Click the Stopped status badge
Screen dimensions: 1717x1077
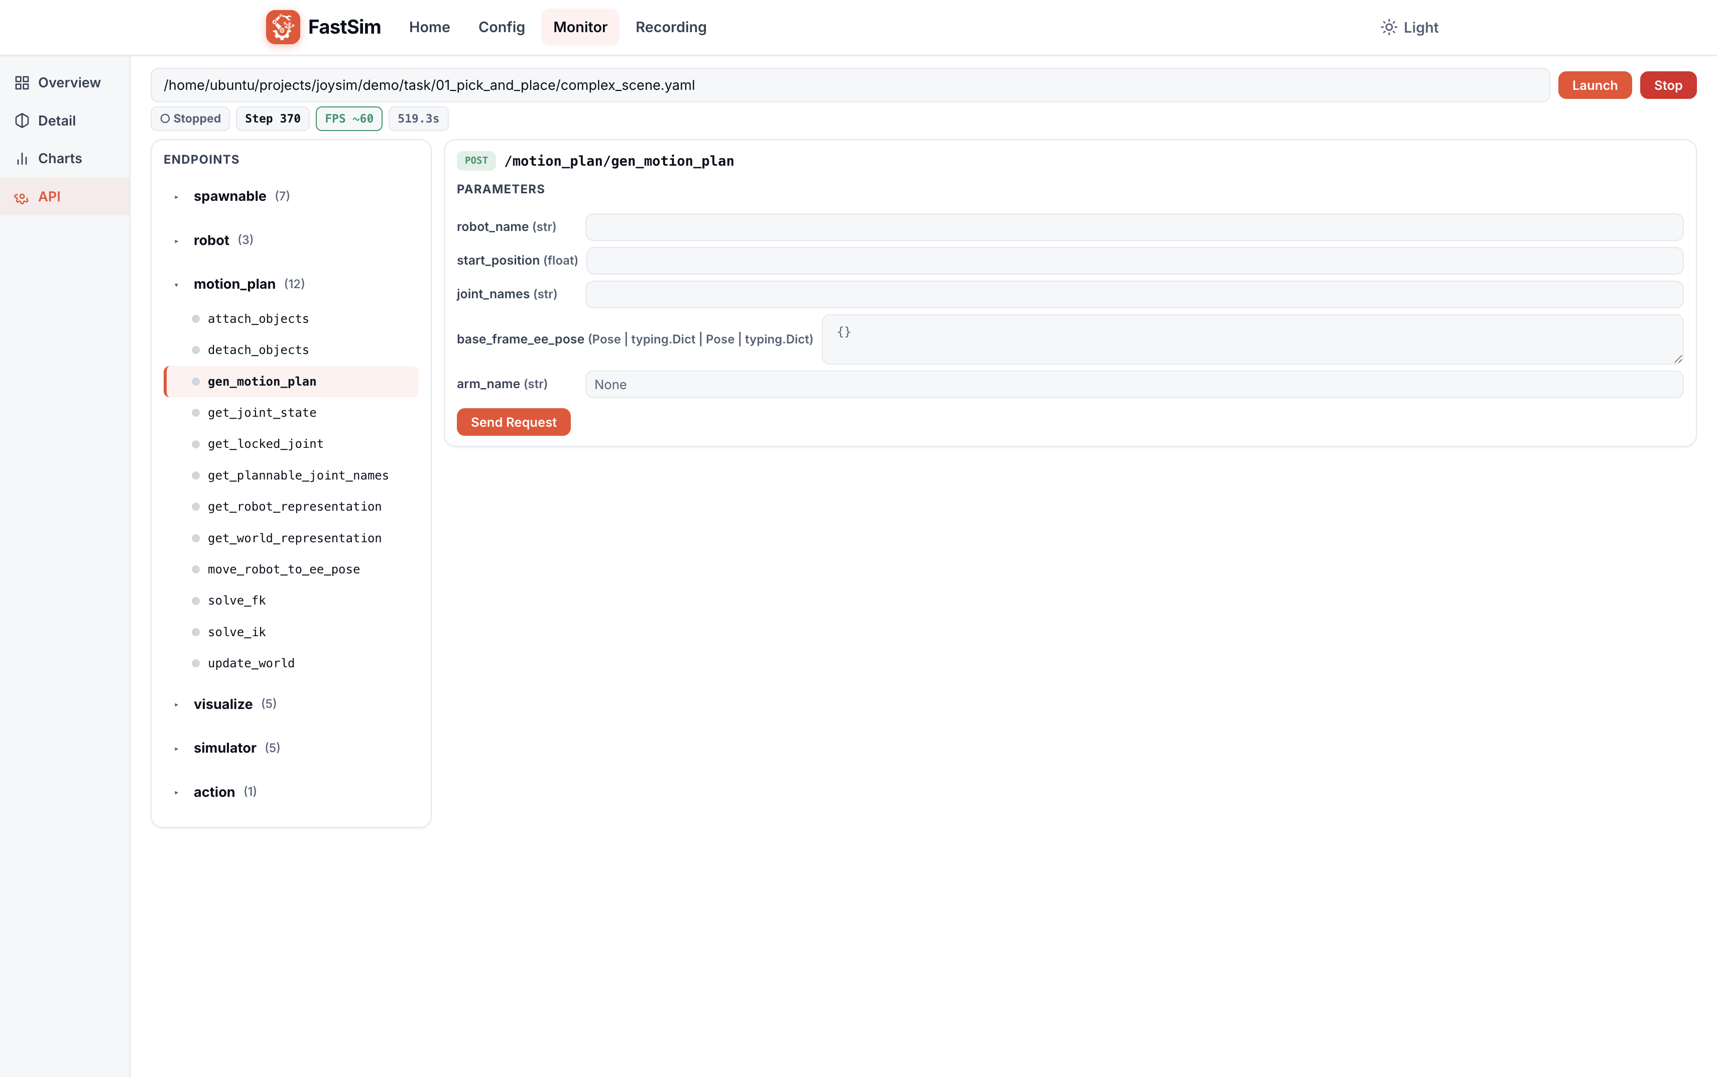(190, 119)
